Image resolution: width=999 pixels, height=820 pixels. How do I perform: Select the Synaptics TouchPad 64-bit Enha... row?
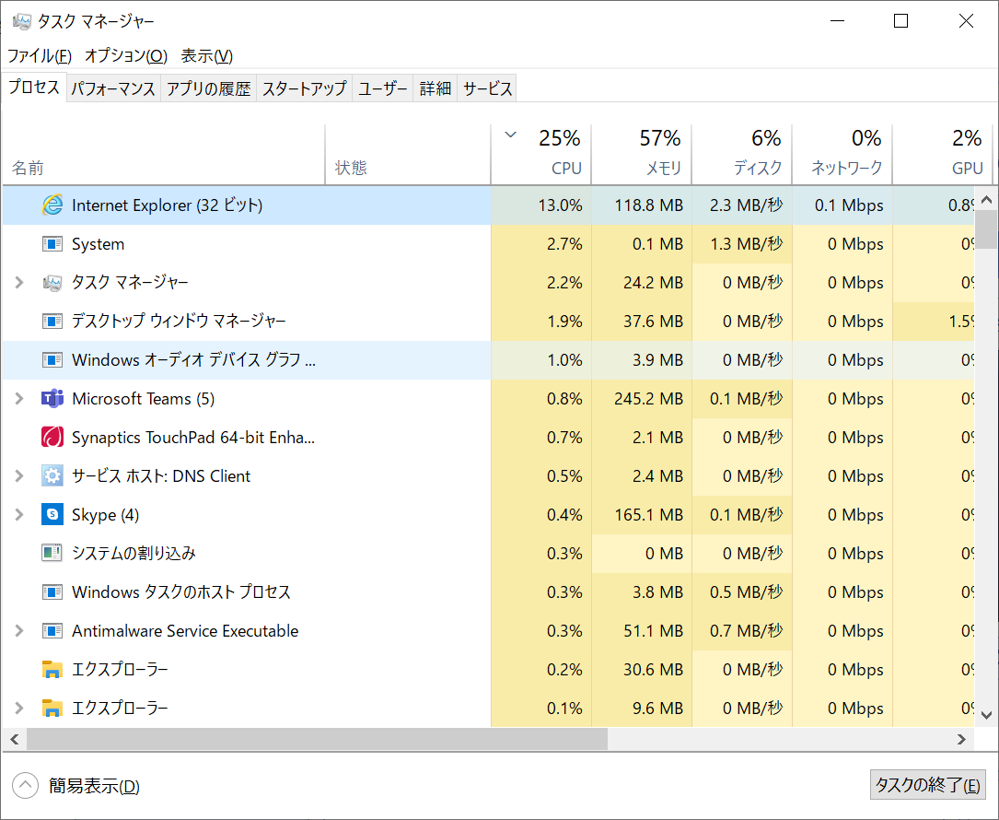coord(488,438)
